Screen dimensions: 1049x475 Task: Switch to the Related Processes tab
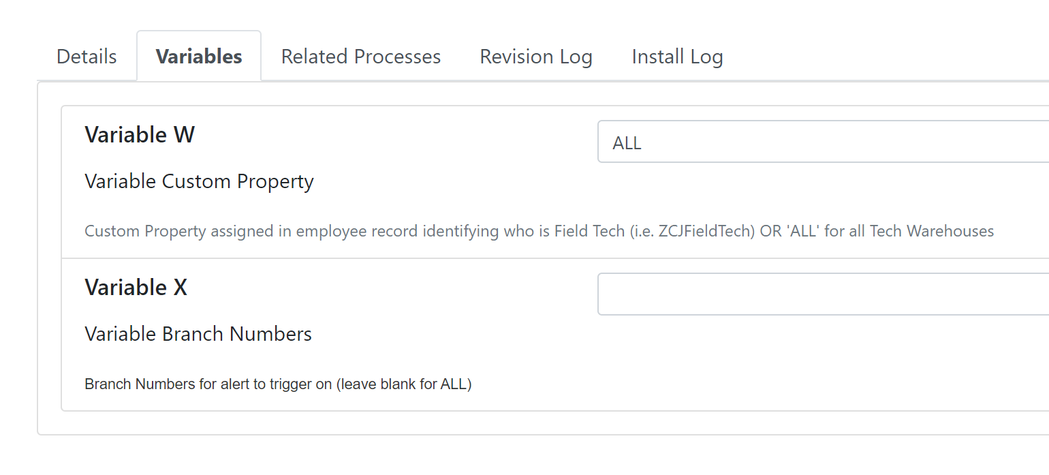click(x=361, y=57)
